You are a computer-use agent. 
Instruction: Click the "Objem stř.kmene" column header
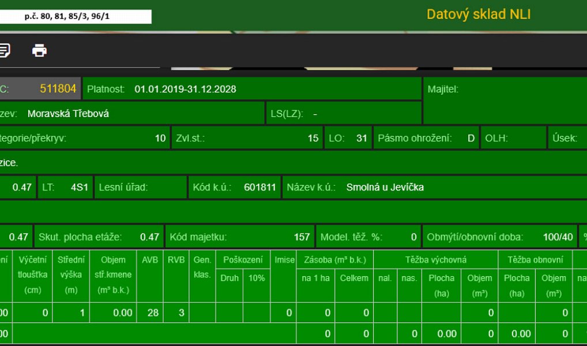coord(113,275)
